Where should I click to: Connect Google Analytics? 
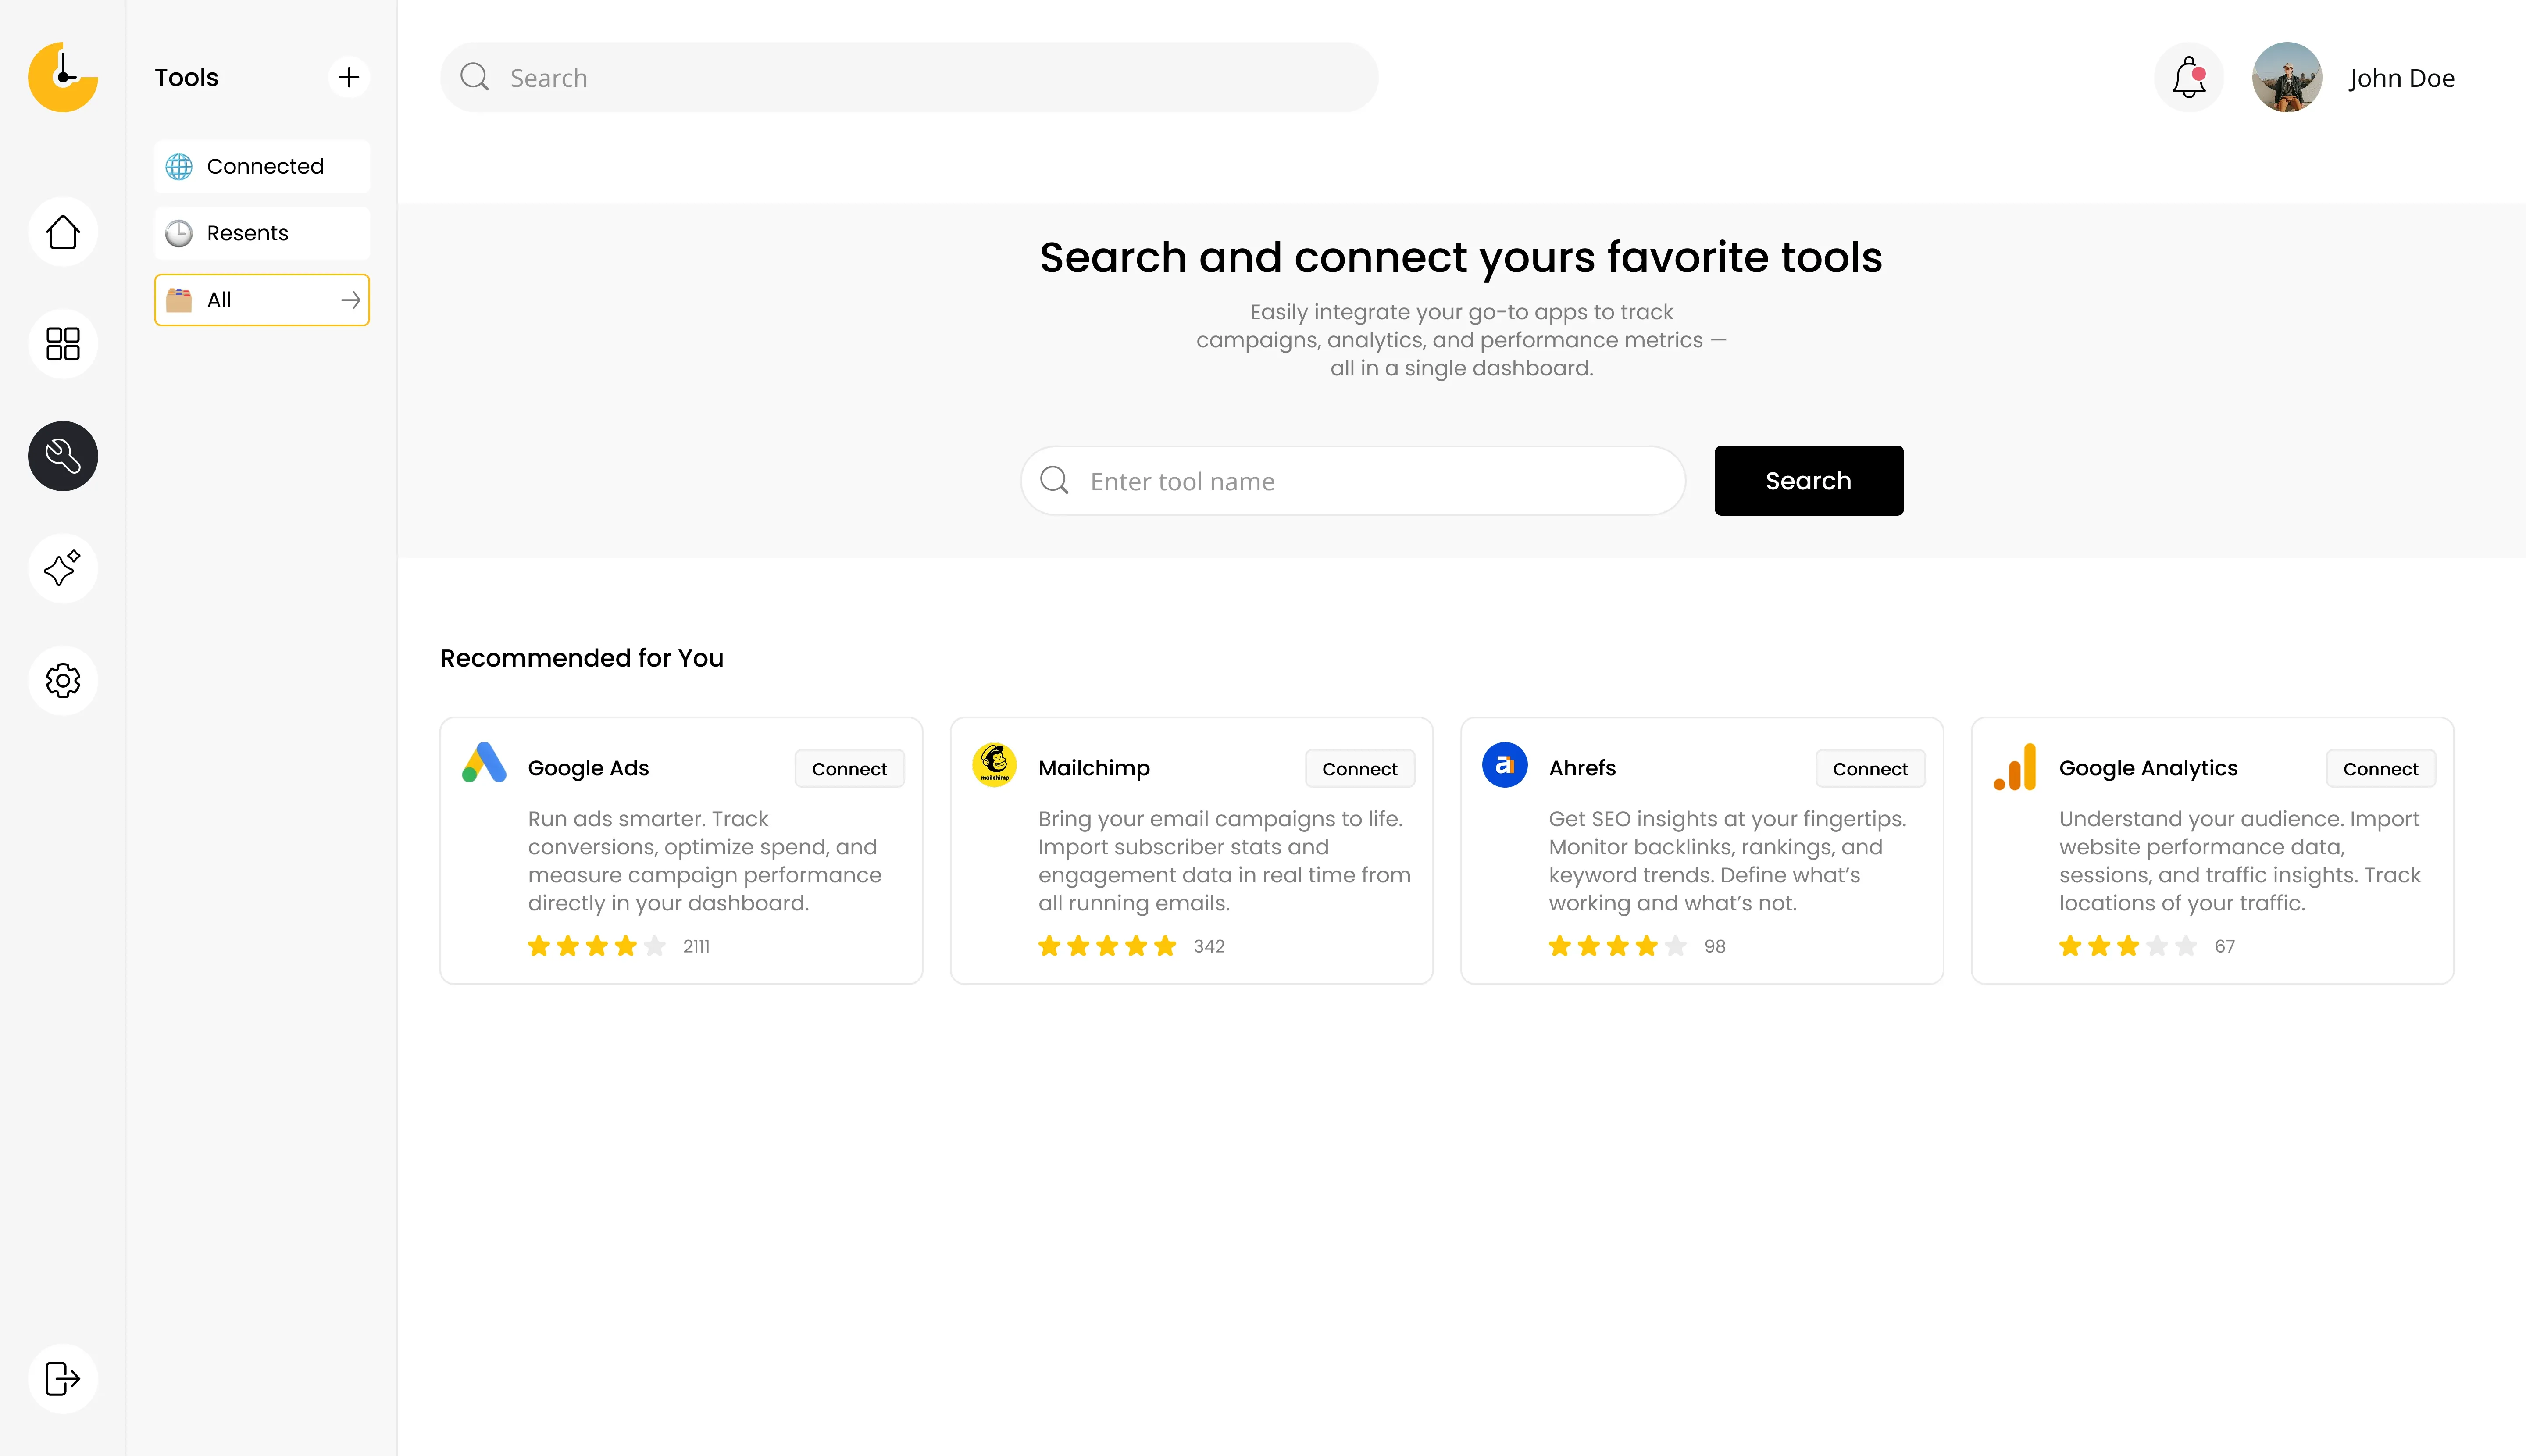tap(2380, 769)
